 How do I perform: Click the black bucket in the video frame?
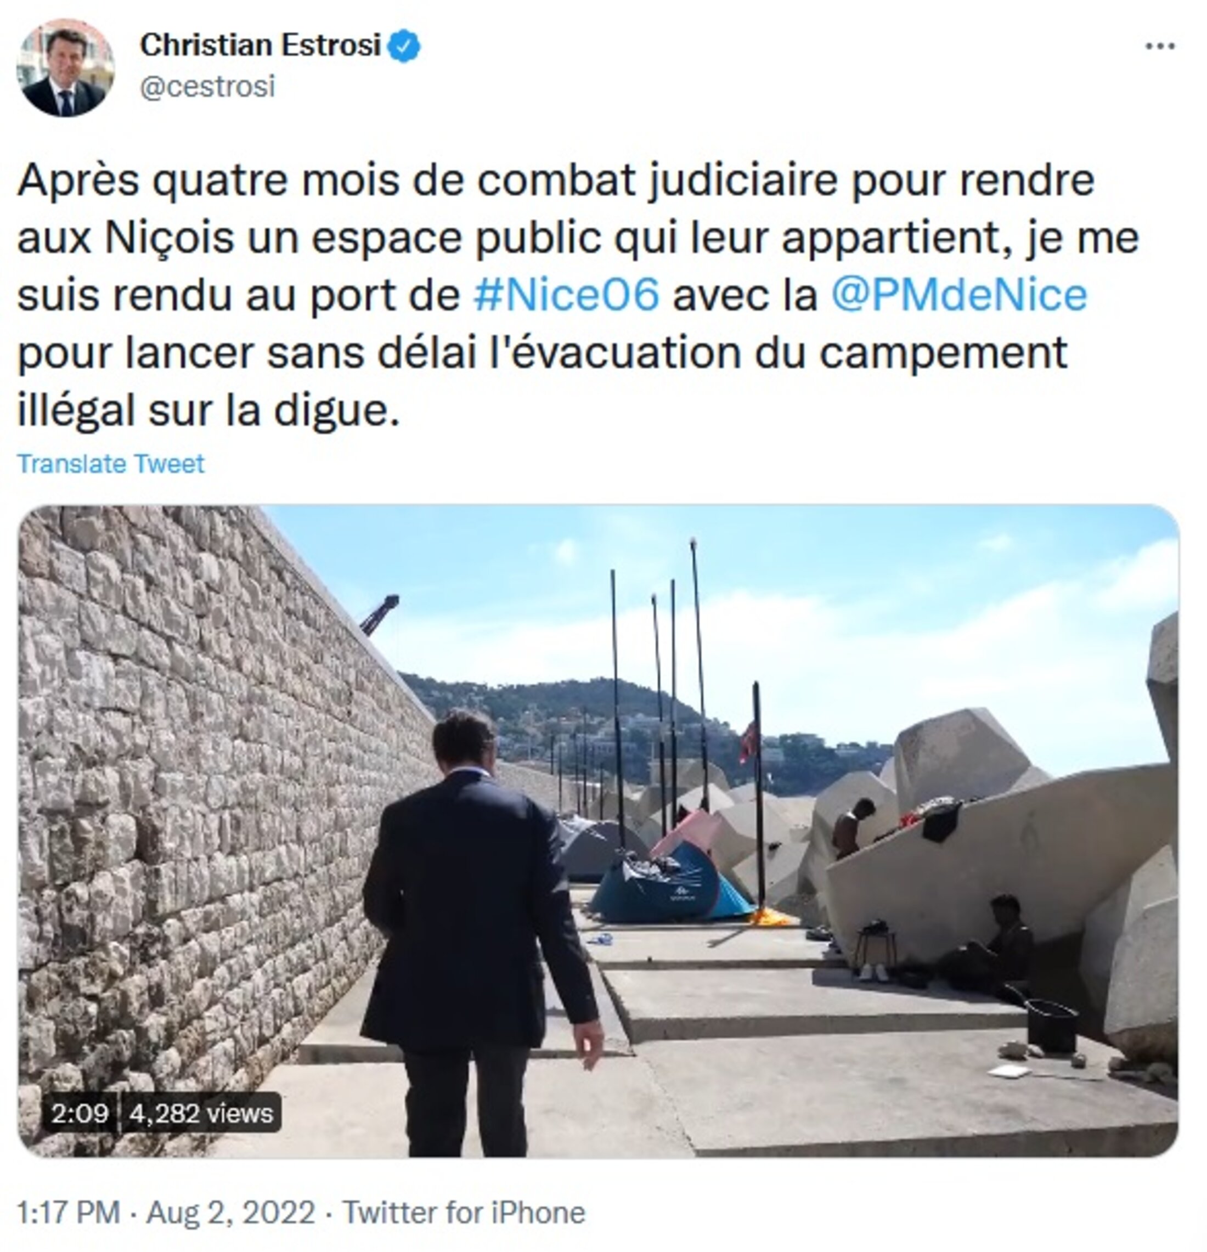[x=1051, y=1027]
